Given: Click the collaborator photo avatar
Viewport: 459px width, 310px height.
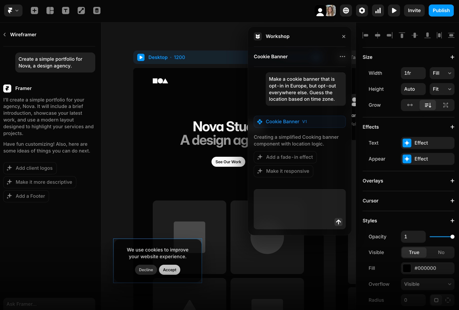Looking at the screenshot, I should coord(330,10).
